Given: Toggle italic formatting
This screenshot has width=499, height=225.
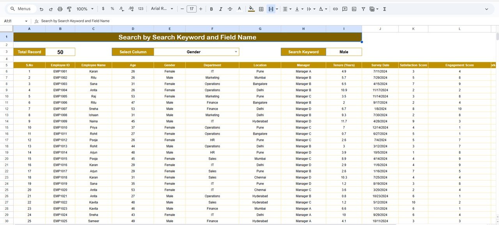Looking at the screenshot, I should click(x=221, y=9).
